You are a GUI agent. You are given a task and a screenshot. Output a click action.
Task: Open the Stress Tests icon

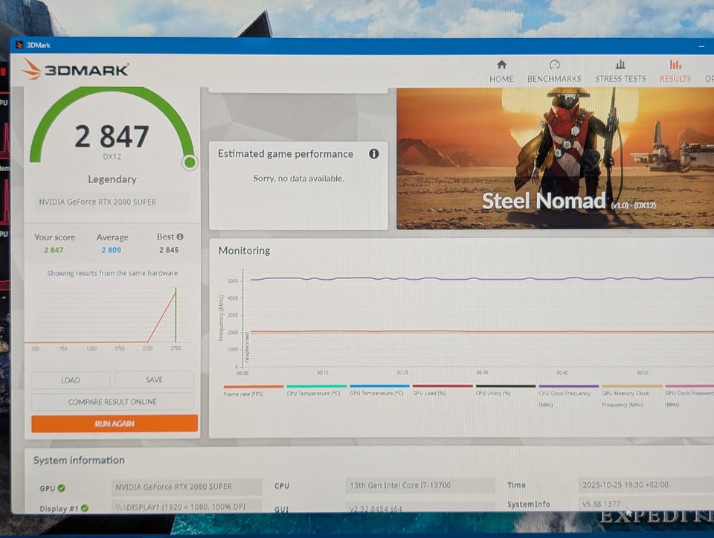(x=620, y=64)
